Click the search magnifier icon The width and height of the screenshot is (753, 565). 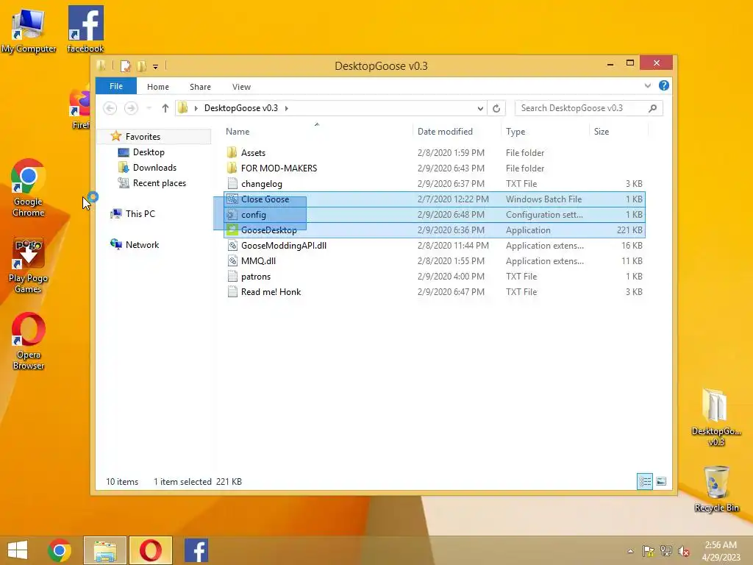point(653,108)
